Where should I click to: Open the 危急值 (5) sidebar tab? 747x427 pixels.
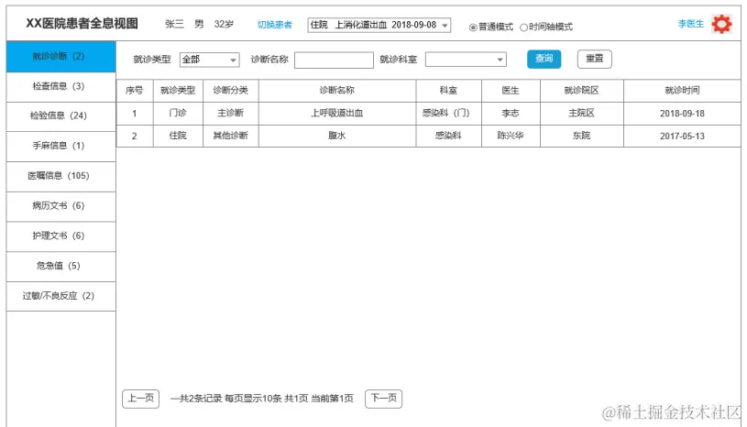pos(61,267)
